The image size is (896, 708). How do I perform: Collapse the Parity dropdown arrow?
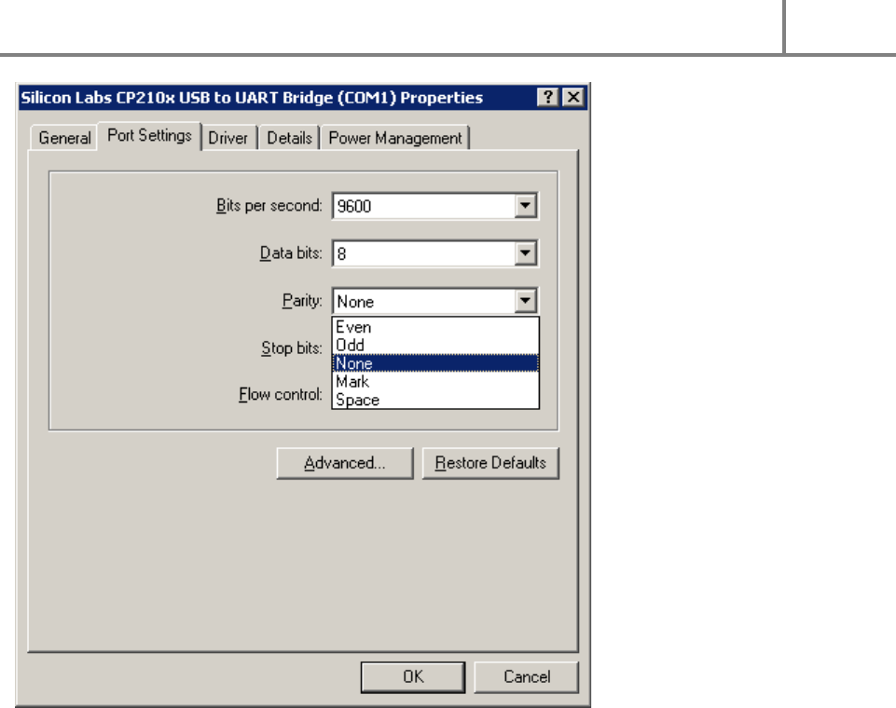[525, 301]
